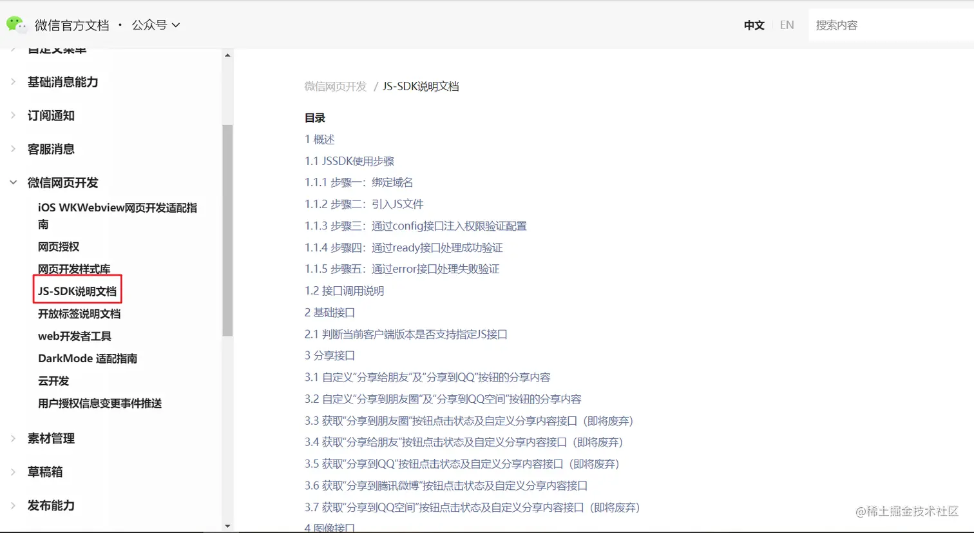
Task: Click 微信网页开发 breadcrumb link
Action: point(336,86)
